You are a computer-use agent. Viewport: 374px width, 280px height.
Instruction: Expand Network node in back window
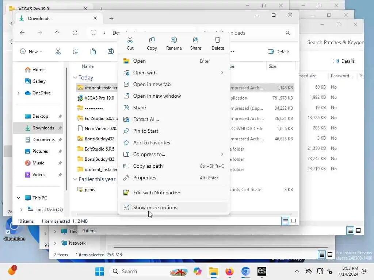[x=55, y=243]
